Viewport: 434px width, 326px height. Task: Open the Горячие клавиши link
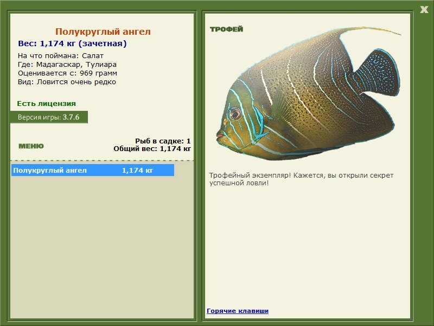[238, 311]
